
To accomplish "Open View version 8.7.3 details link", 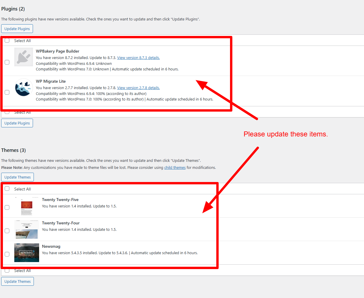I will (138, 58).
